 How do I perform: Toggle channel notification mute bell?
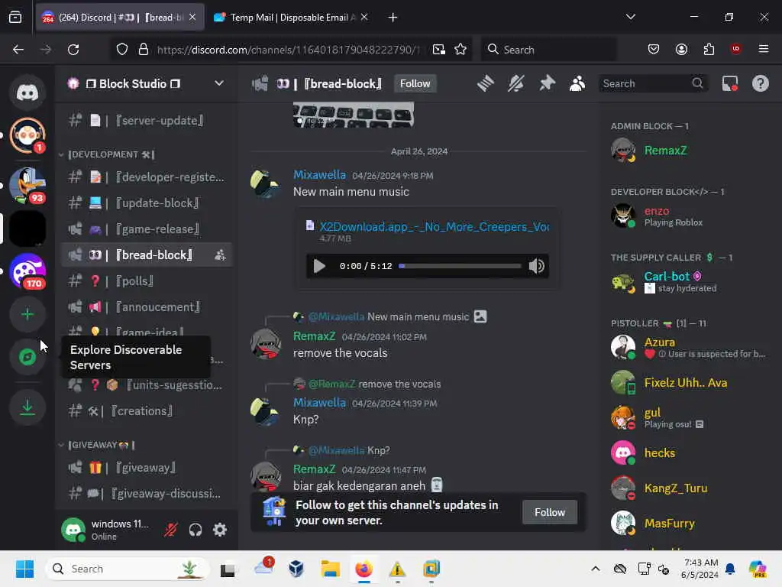tap(515, 83)
